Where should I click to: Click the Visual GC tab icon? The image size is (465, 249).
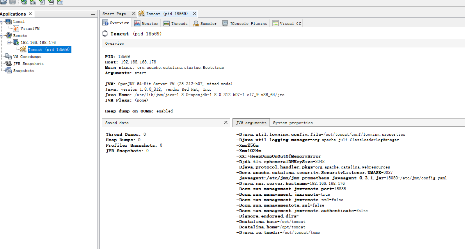coord(275,23)
